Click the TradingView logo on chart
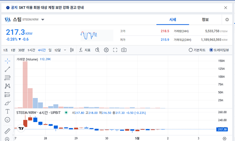 pos(21,128)
